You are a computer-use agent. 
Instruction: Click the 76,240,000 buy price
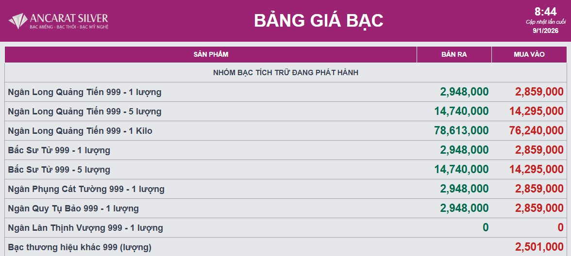[x=537, y=131]
